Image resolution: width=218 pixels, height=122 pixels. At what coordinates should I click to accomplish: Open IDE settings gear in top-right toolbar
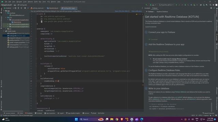tap(214, 5)
